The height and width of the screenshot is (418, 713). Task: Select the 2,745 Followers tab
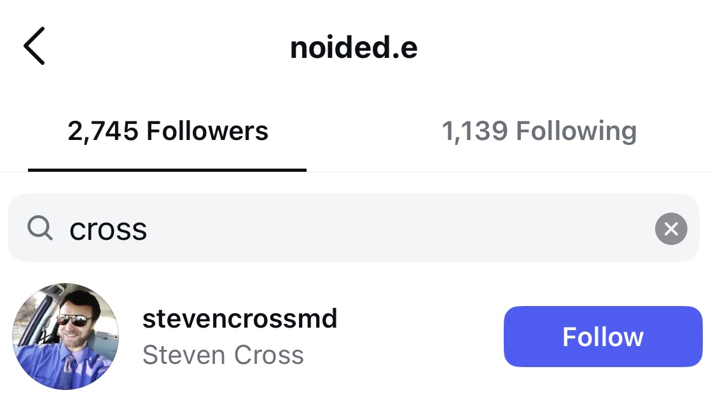(x=168, y=132)
